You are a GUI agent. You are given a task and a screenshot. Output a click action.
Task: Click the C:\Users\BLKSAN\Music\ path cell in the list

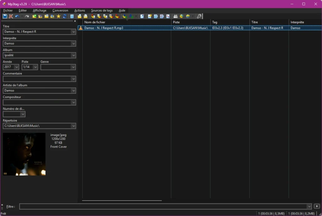[x=190, y=28]
